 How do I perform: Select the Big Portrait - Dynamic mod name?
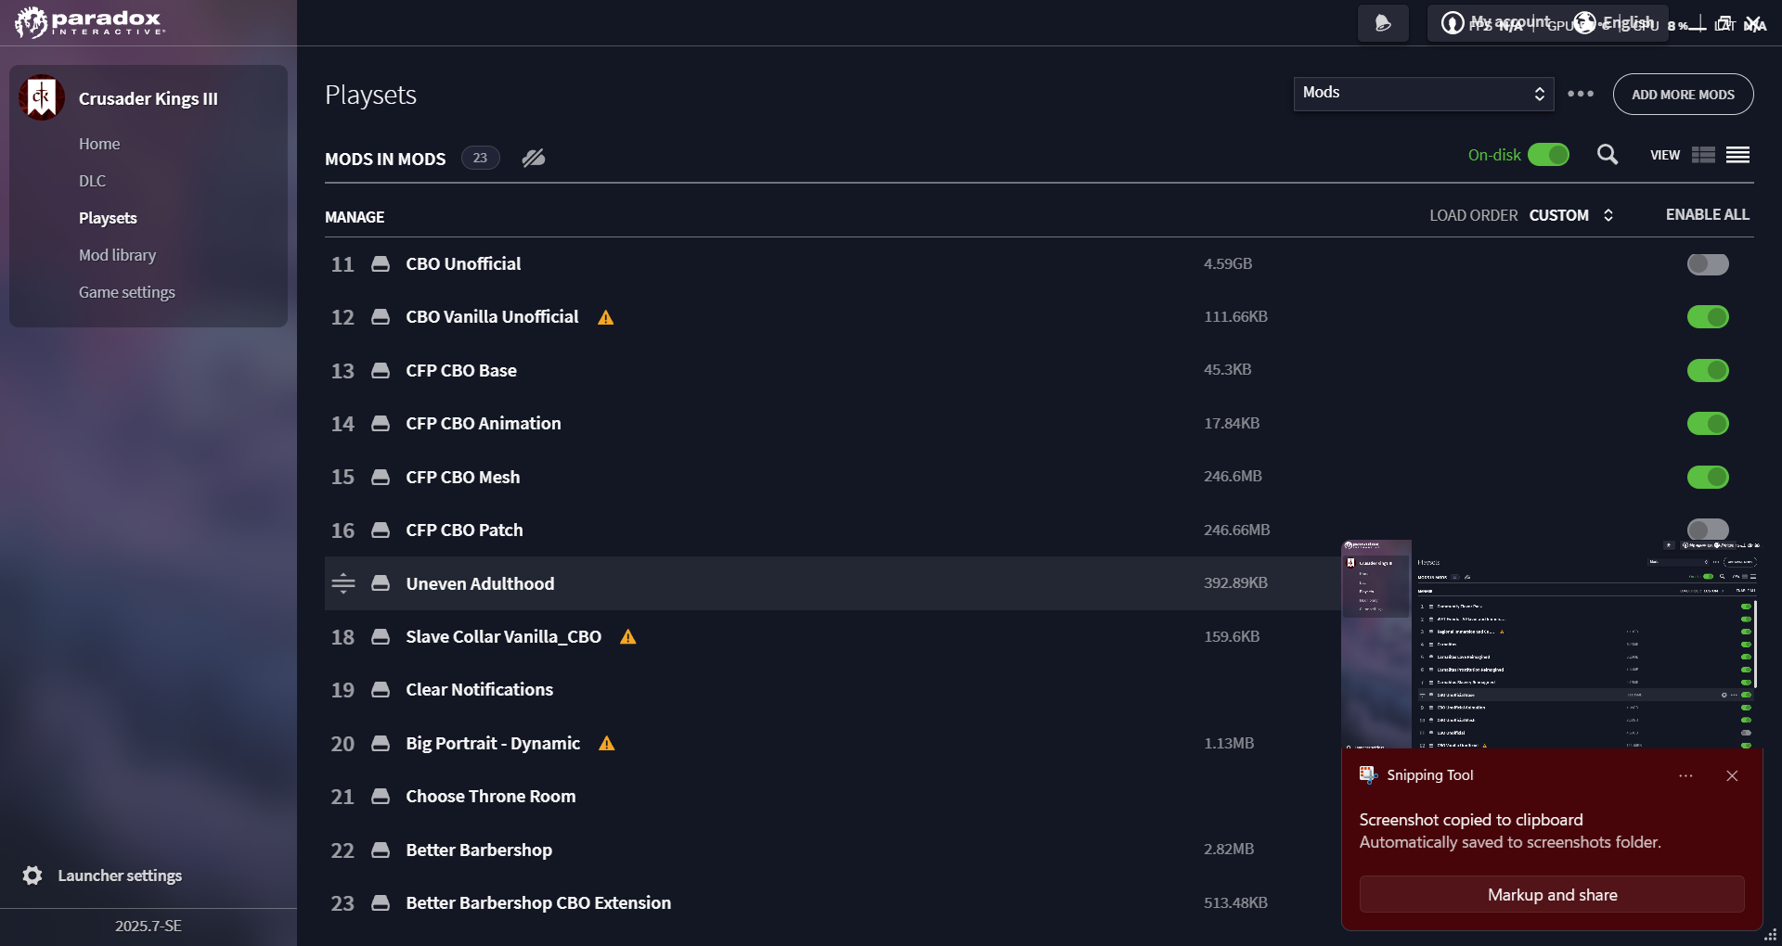[x=493, y=744]
